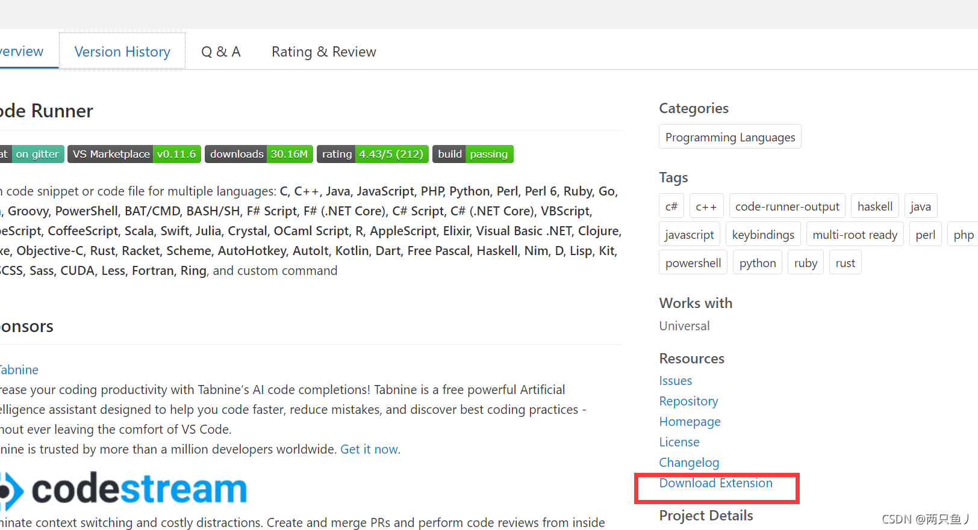Click the build passing badge
978x530 pixels.
(x=473, y=154)
